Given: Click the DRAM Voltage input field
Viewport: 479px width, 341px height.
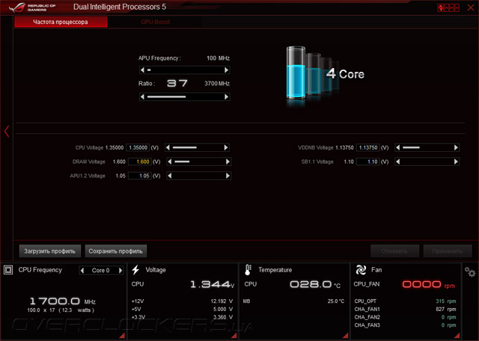Looking at the screenshot, I should pyautogui.click(x=140, y=162).
